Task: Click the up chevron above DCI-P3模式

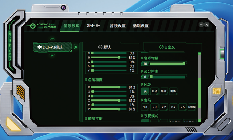Action: pyautogui.click(x=52, y=39)
